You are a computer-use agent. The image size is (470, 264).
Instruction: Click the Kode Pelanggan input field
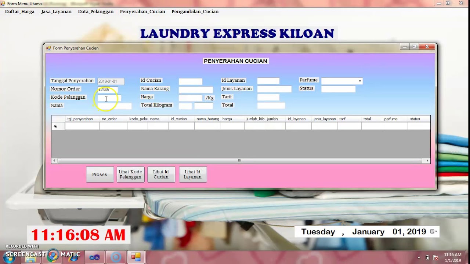109,98
